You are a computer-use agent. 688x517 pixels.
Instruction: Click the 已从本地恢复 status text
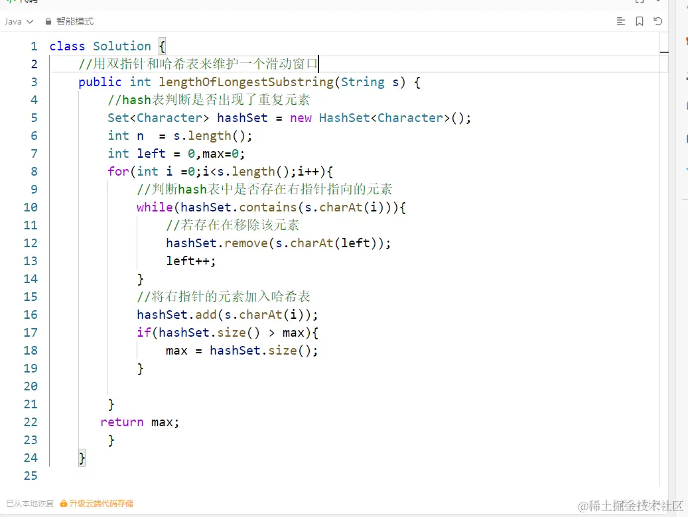[30, 503]
